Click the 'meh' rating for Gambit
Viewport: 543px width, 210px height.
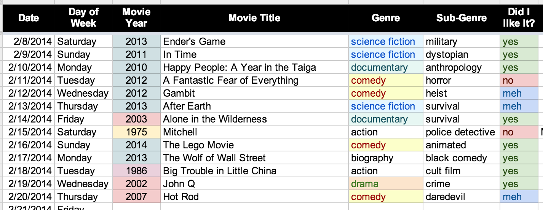[519, 93]
